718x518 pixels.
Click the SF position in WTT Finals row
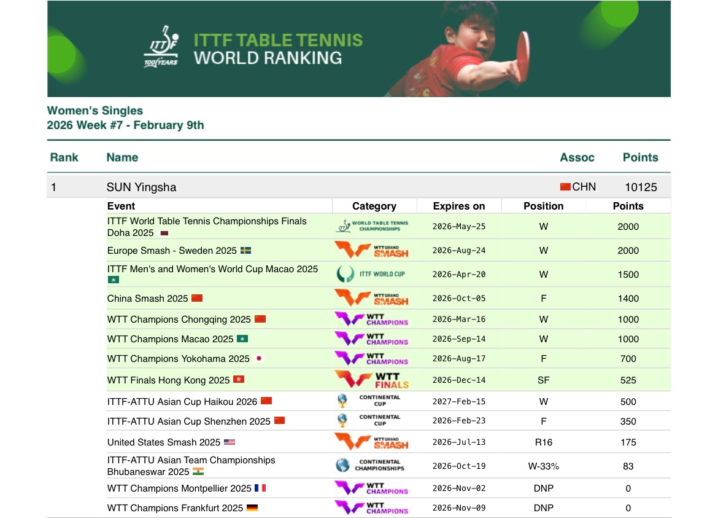(544, 380)
